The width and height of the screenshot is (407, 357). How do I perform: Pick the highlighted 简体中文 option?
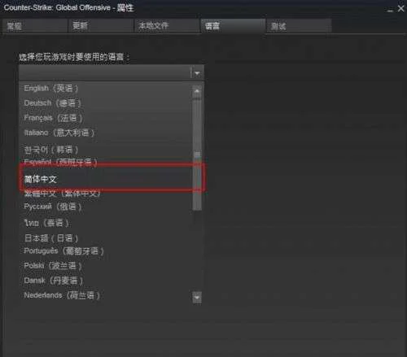tap(41, 179)
